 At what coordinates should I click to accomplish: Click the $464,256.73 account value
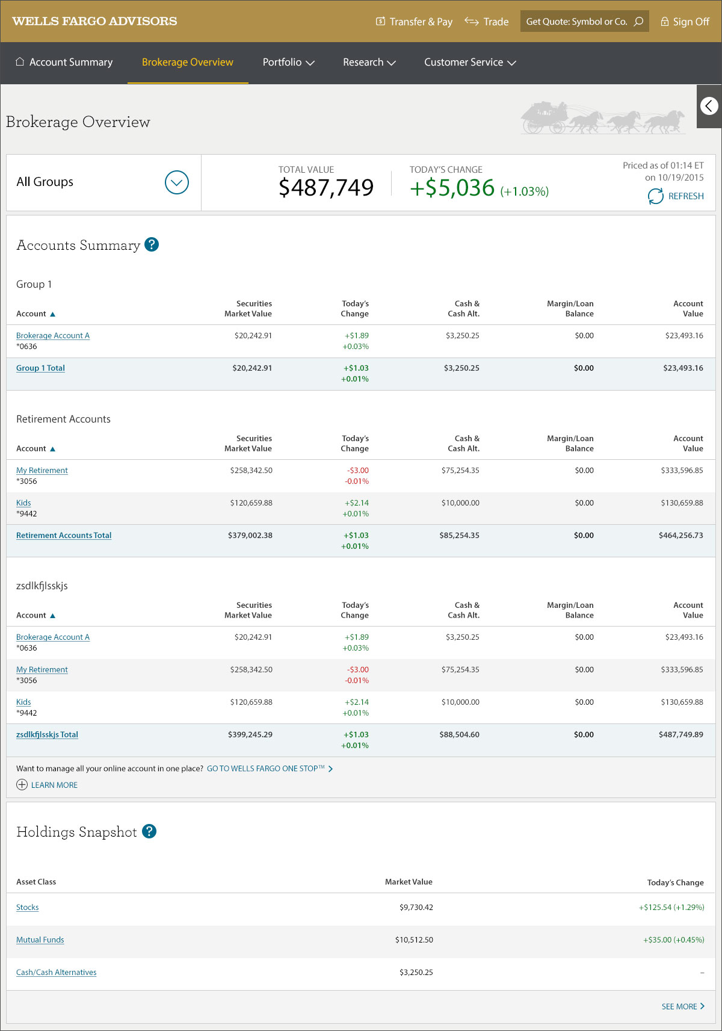pos(680,536)
